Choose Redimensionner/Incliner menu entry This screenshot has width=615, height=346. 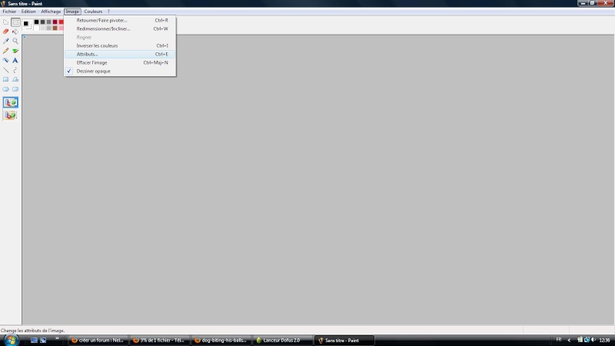tap(120, 28)
